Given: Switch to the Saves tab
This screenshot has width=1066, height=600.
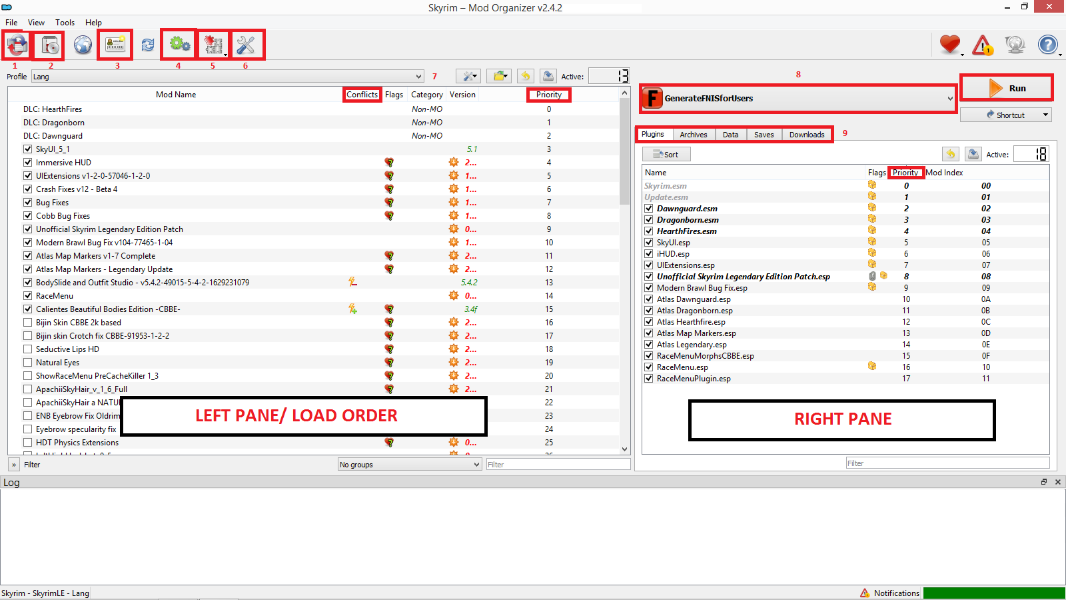Looking at the screenshot, I should (764, 135).
